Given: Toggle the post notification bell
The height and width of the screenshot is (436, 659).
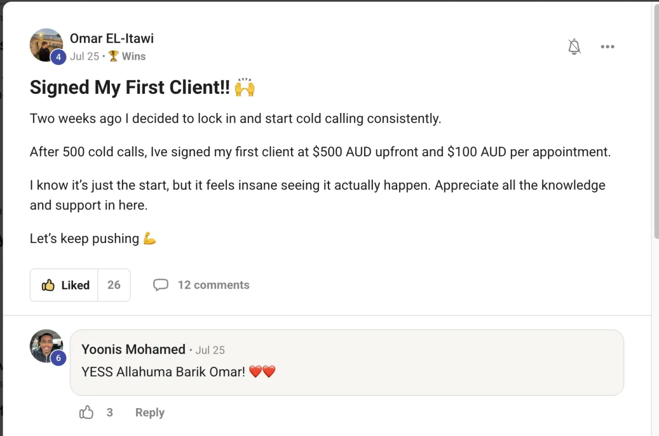Looking at the screenshot, I should pos(574,47).
